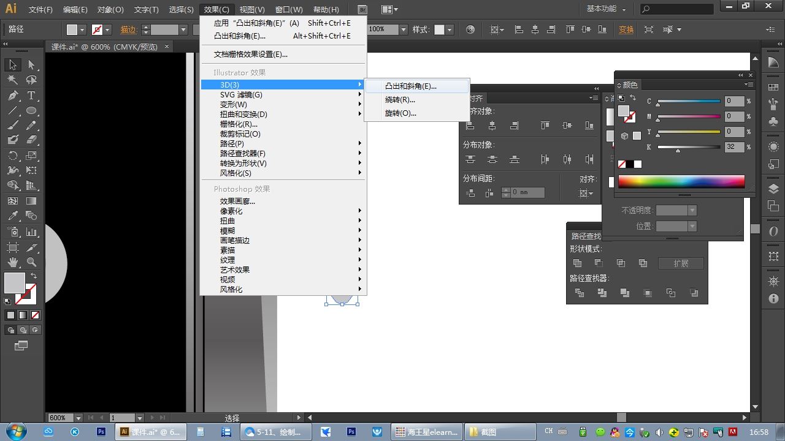
Task: Select the Magic Wand tool
Action: click(13, 80)
